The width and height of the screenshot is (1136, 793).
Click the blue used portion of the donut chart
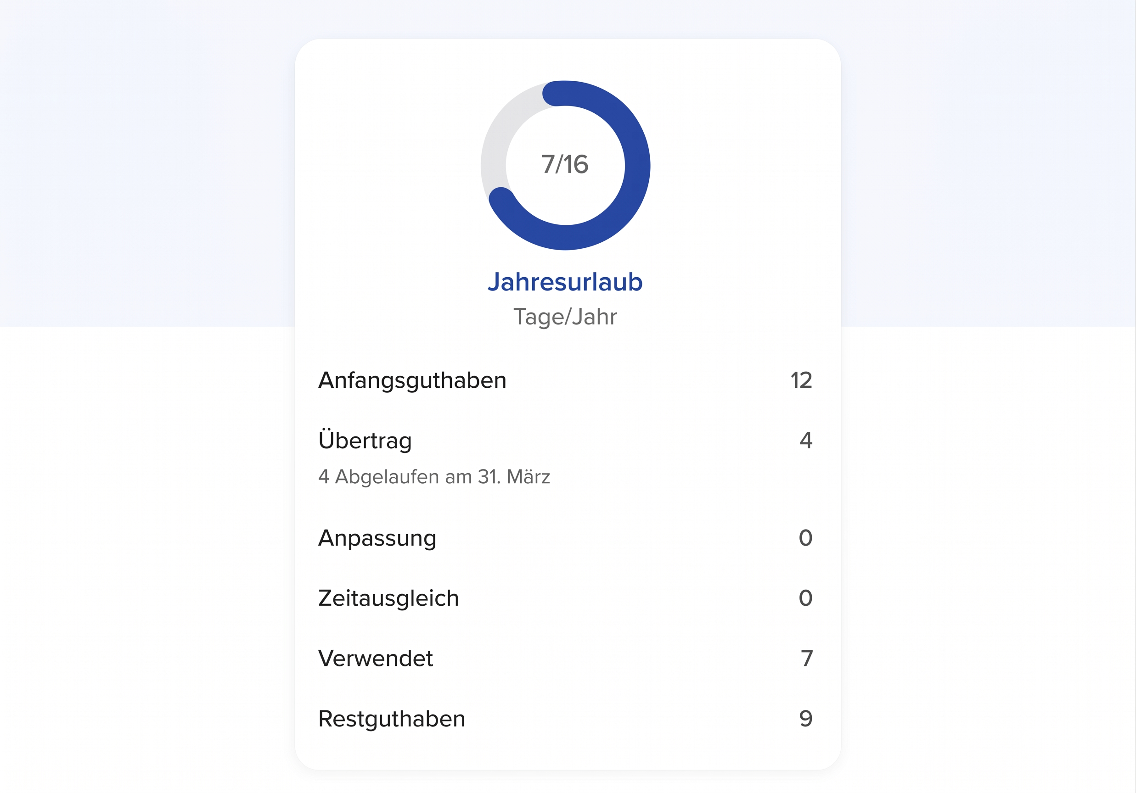pyautogui.click(x=637, y=166)
